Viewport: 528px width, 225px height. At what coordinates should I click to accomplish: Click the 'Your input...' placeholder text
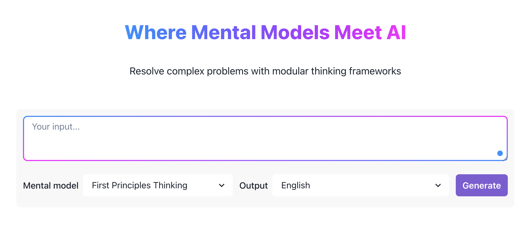56,127
